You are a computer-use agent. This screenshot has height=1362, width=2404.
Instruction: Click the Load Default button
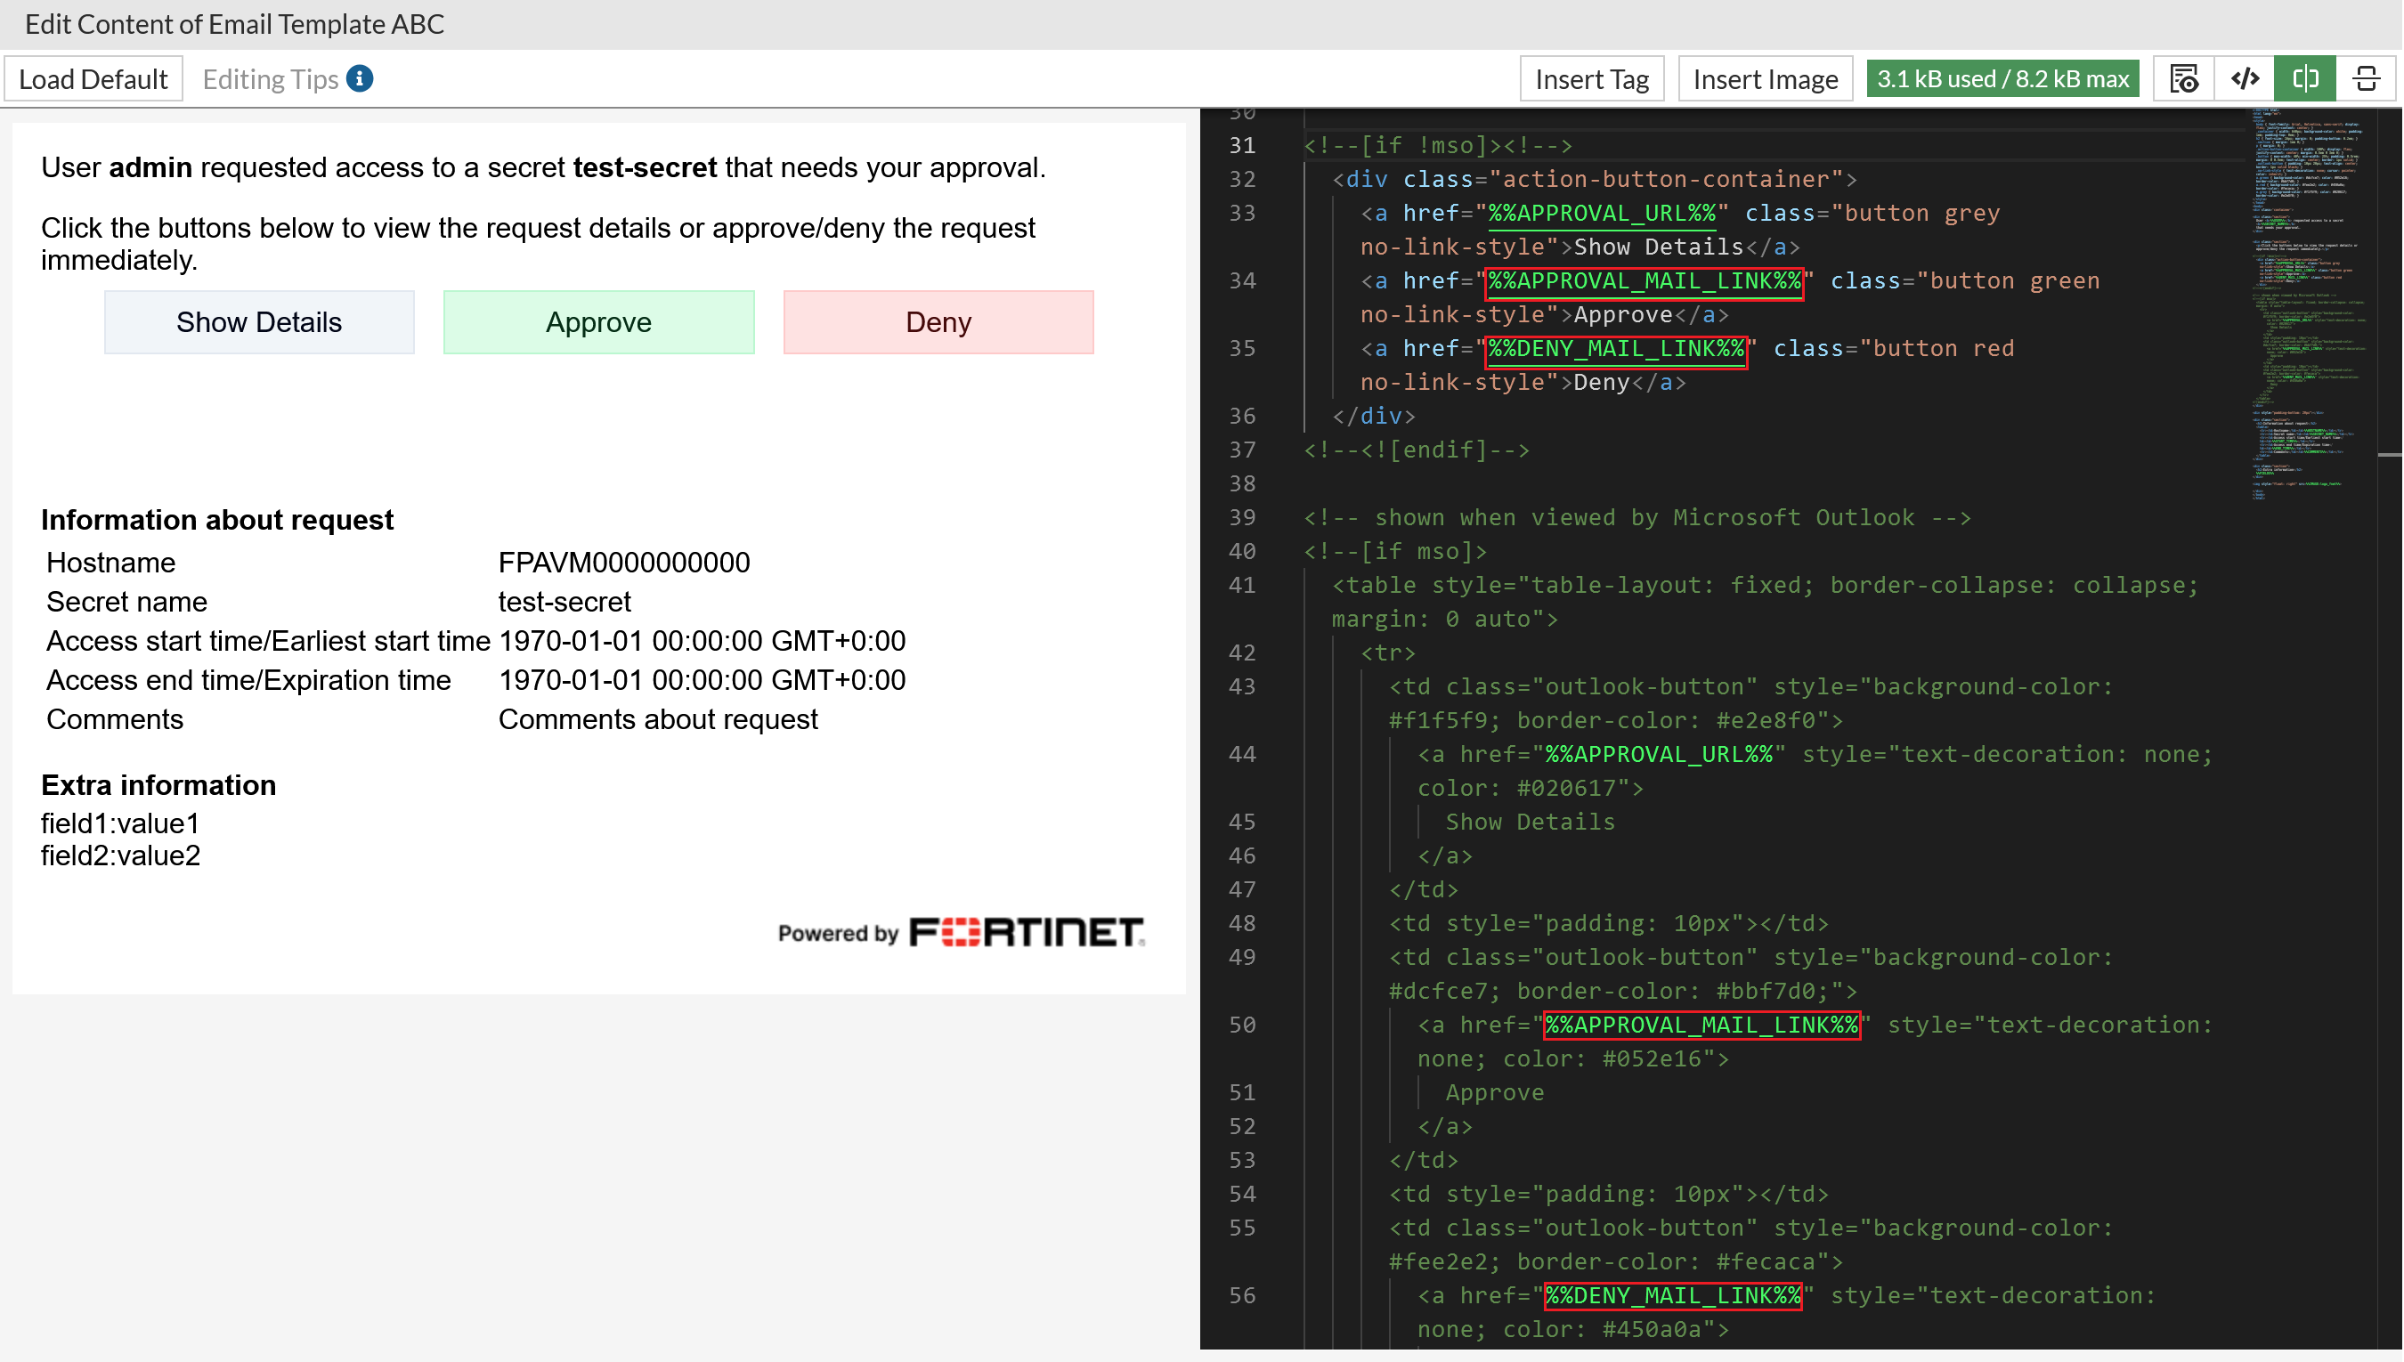pos(93,78)
